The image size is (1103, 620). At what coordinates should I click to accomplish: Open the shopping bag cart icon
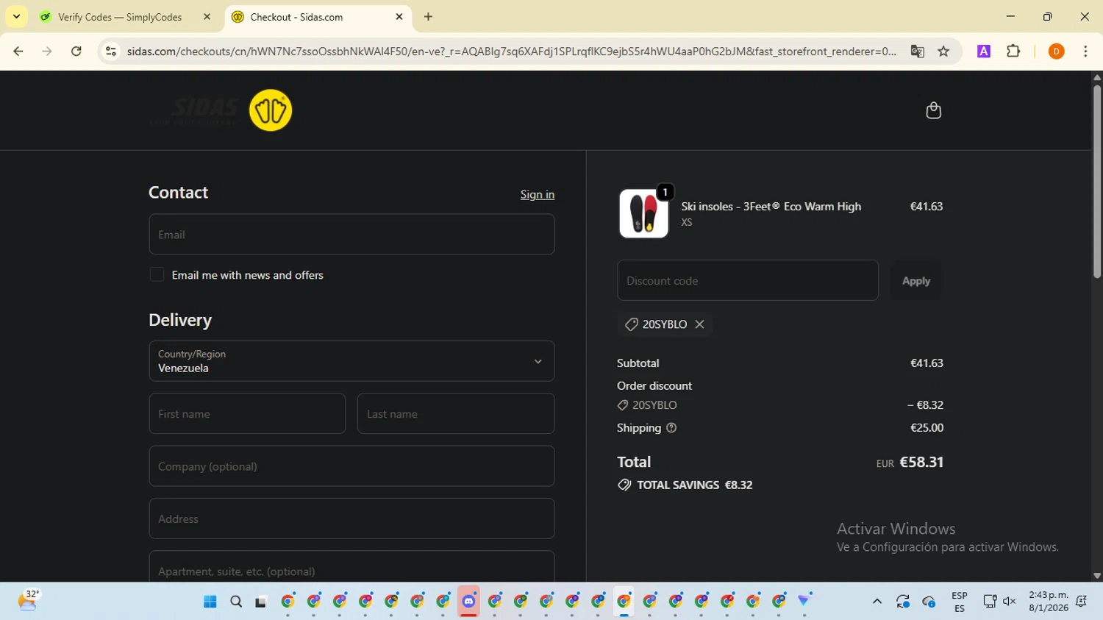click(933, 110)
